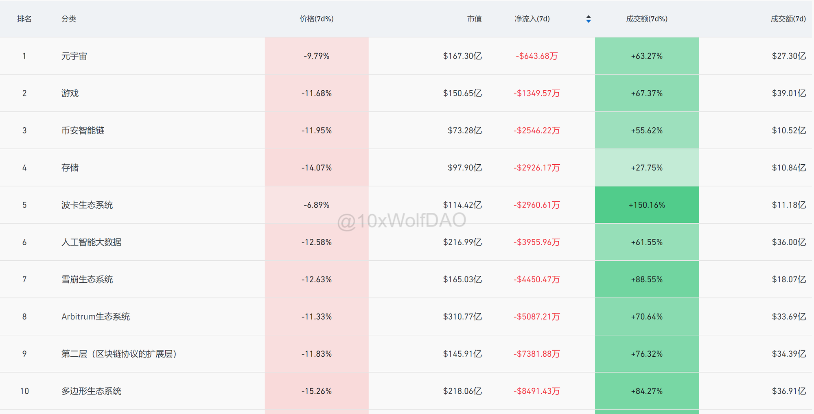Click volume change +61.55% cell
This screenshot has width=814, height=414.
coord(647,242)
